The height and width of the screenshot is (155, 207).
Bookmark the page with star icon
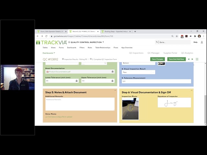(x=177, y=36)
